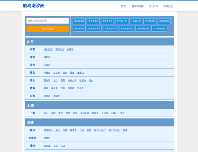Open 秦皇岛潮汐表 quick button
Image resolution: width=198 pixels, height=152 pixels.
click(x=94, y=29)
